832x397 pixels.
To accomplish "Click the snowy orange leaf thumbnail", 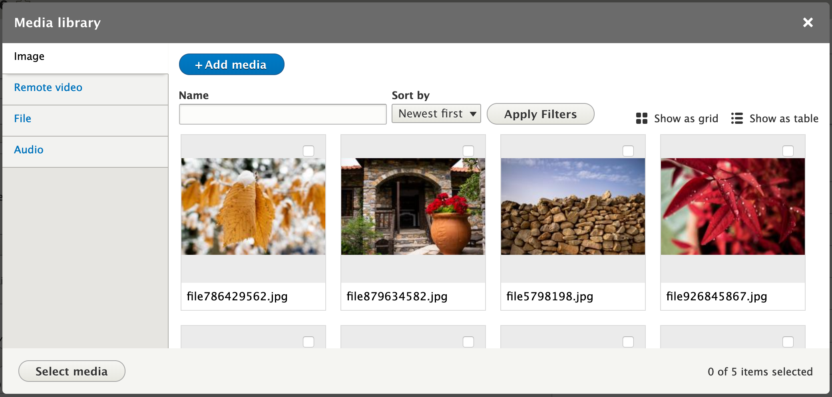I will pyautogui.click(x=253, y=206).
